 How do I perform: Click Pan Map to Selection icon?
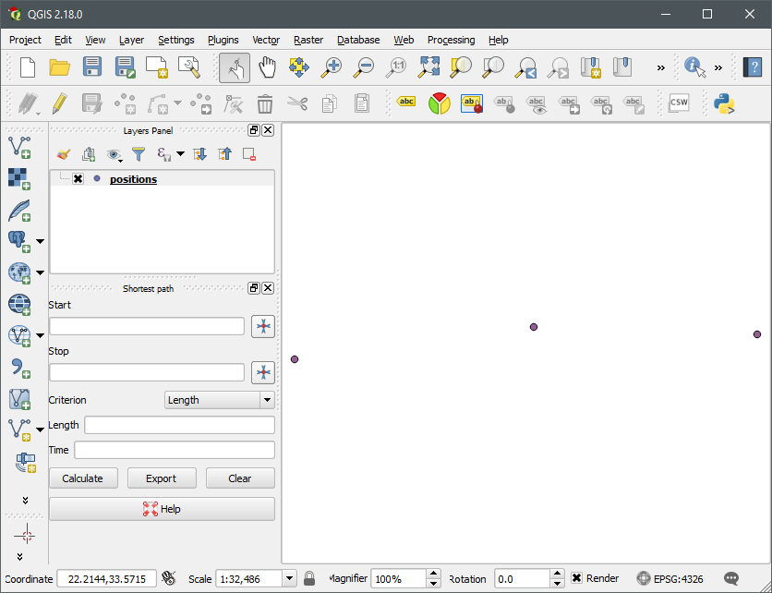click(x=299, y=67)
